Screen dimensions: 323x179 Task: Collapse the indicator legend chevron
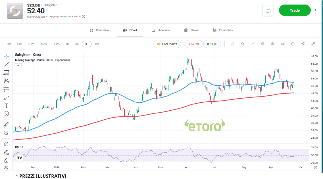tap(18, 66)
